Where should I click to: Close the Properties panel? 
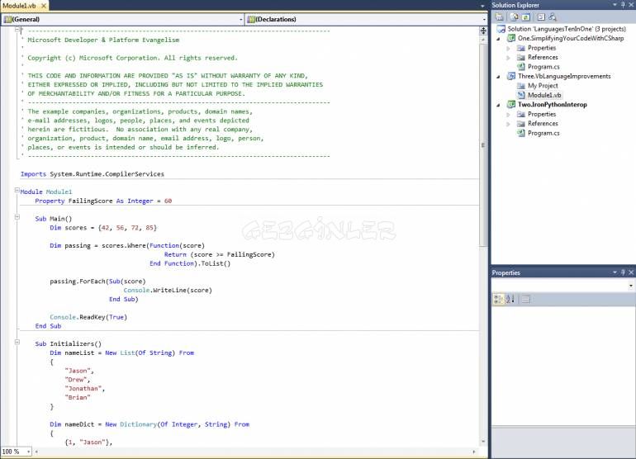click(631, 272)
